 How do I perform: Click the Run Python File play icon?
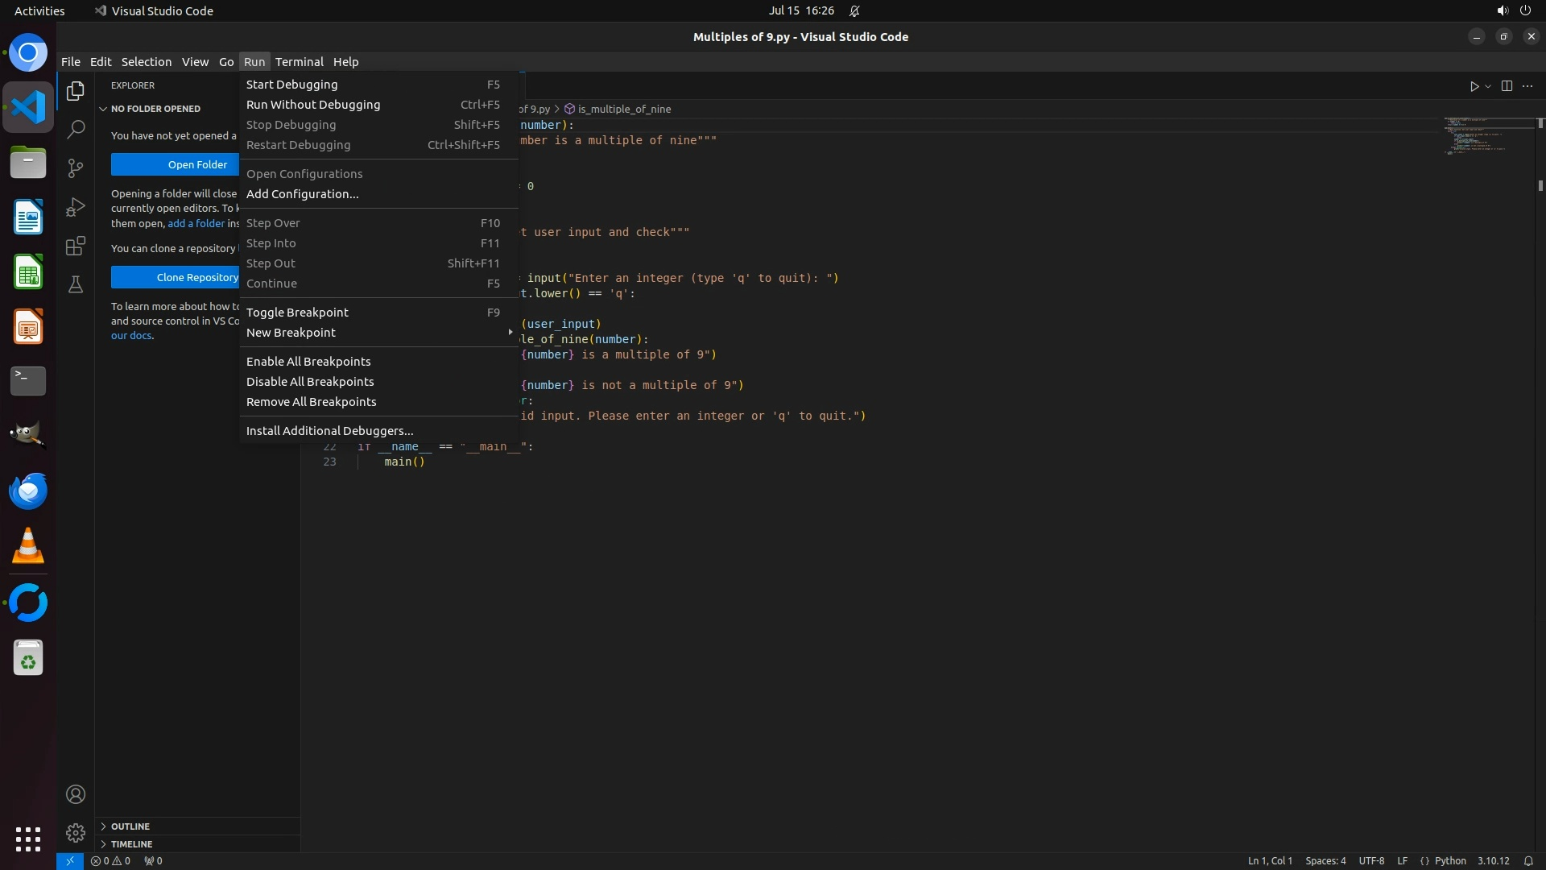1474,86
